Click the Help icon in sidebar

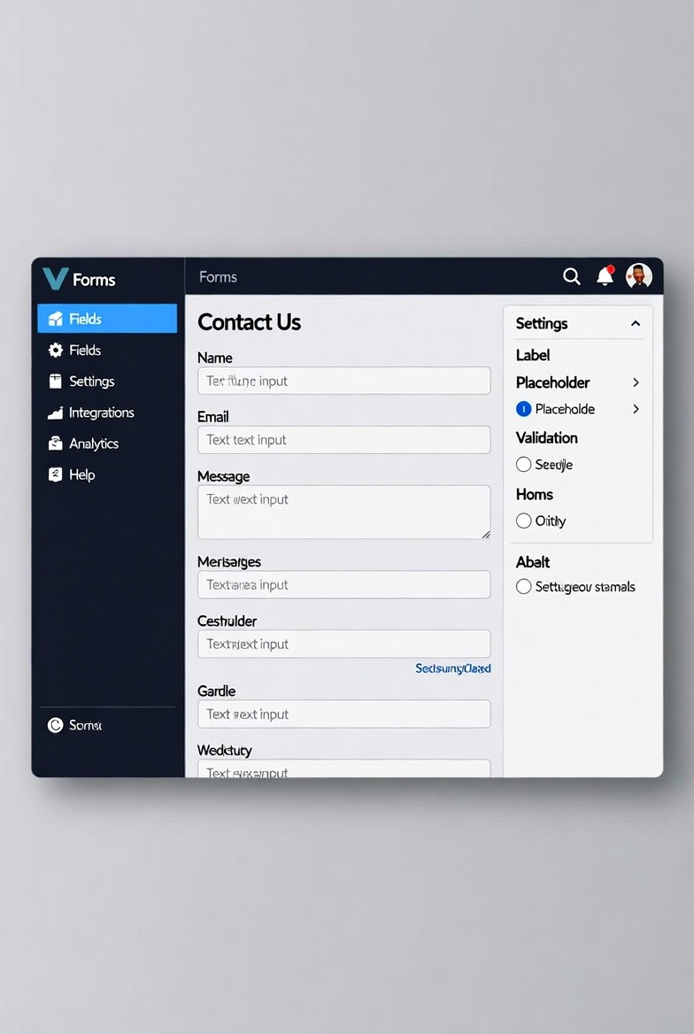56,475
